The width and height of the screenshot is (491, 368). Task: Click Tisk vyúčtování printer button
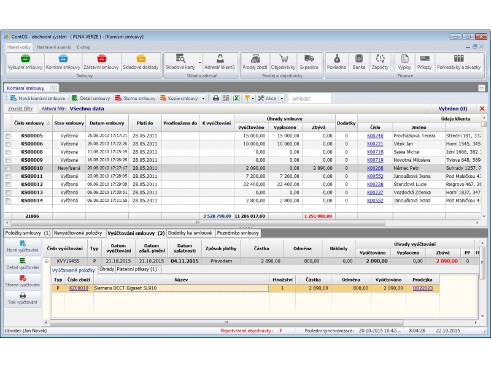[23, 299]
